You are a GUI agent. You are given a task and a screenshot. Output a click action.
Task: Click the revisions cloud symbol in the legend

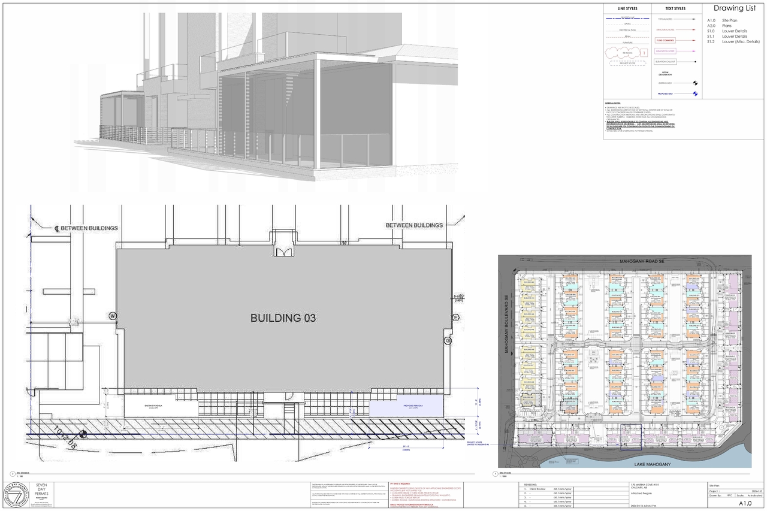pyautogui.click(x=623, y=53)
